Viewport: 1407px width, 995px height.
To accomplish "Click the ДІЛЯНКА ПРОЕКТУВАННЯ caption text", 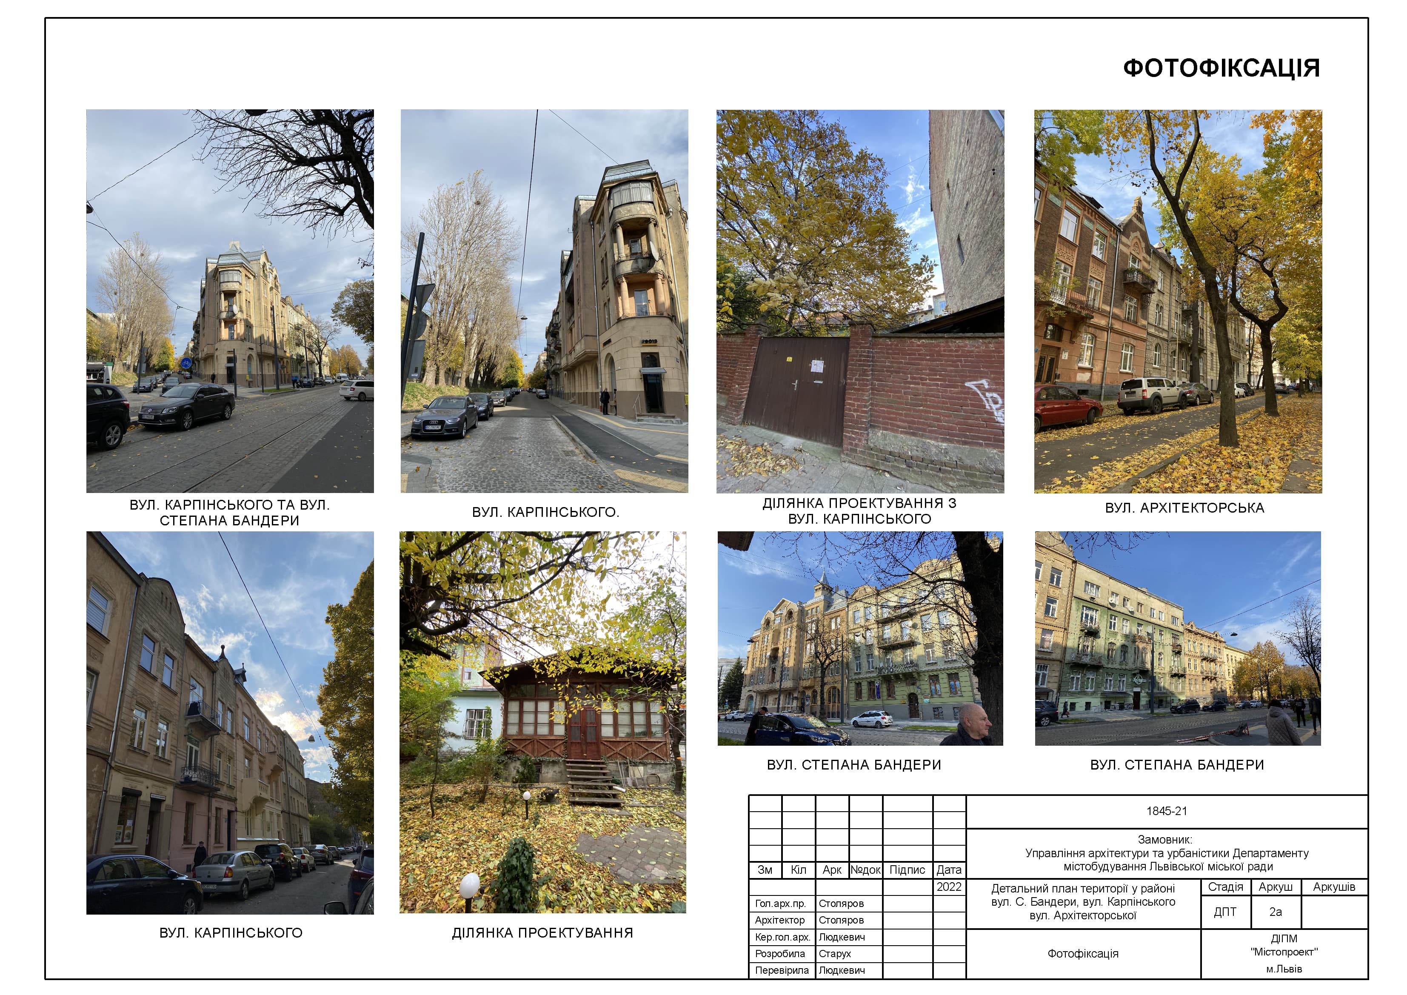I will pyautogui.click(x=542, y=932).
